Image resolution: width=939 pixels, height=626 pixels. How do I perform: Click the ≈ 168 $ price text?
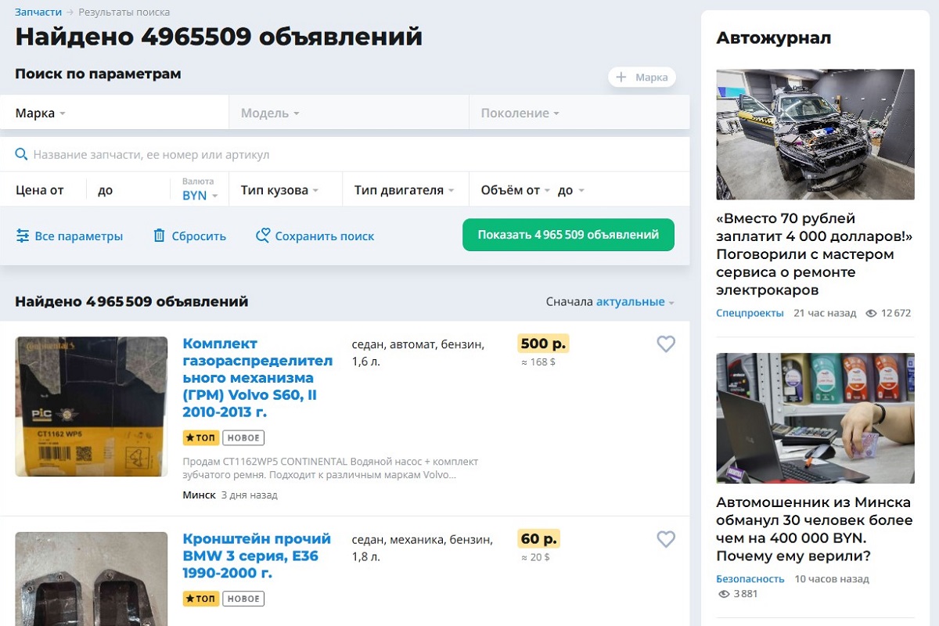tap(538, 362)
